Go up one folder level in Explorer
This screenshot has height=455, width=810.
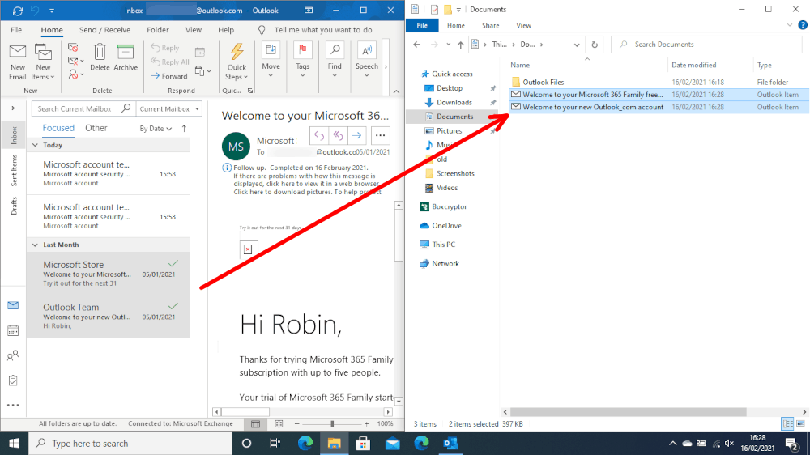460,45
